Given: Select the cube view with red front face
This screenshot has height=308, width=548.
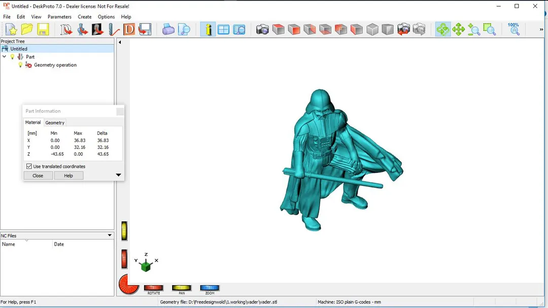Looking at the screenshot, I should [x=294, y=29].
